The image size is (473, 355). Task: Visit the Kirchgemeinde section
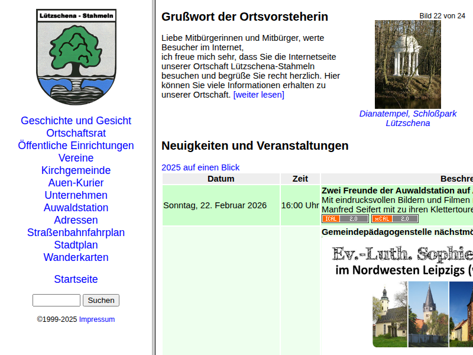76,170
